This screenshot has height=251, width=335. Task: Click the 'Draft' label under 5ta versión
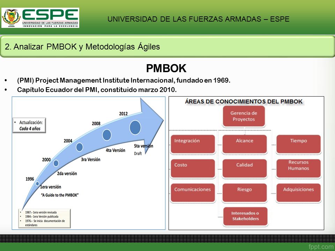pos(138,153)
